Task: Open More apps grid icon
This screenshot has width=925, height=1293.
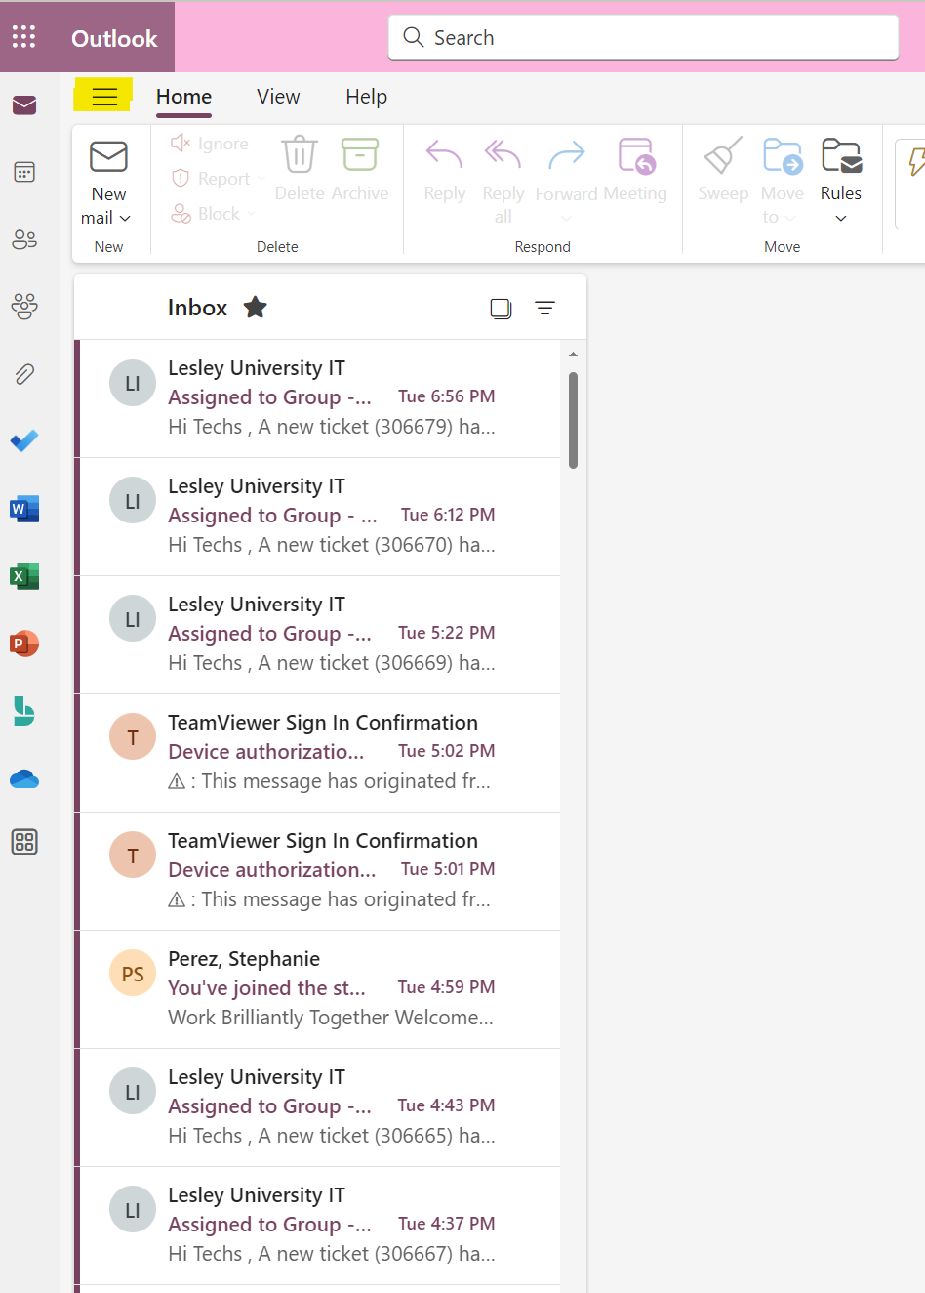Action: (24, 842)
